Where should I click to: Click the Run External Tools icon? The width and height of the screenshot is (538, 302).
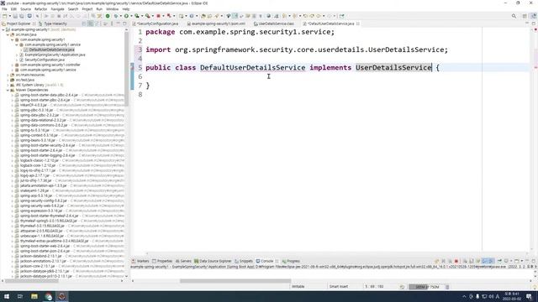pyautogui.click(x=148, y=16)
